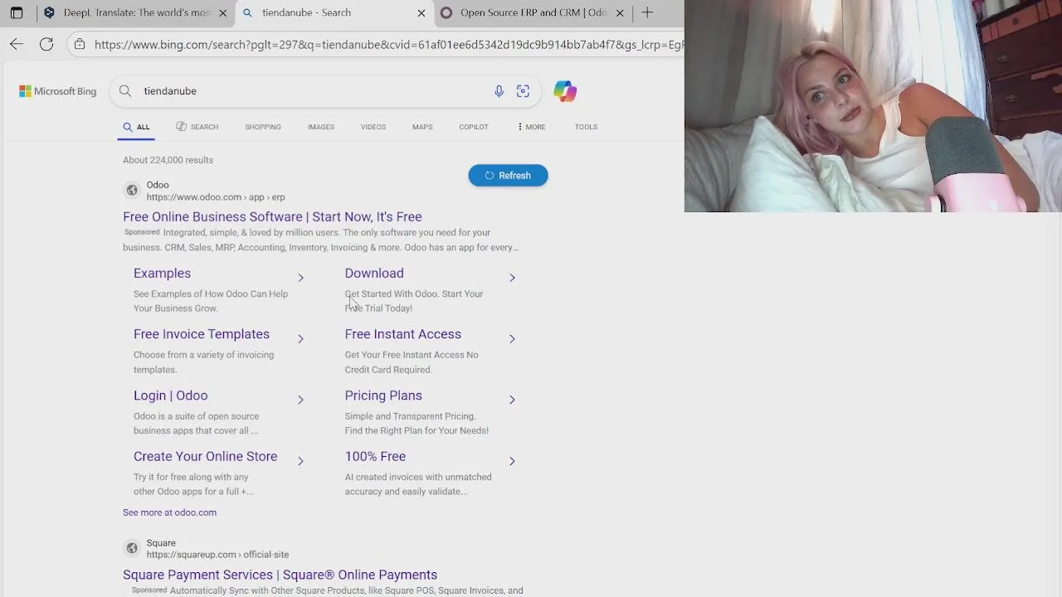Click the magnifier icon in search box
The height and width of the screenshot is (597, 1062).
tap(125, 91)
